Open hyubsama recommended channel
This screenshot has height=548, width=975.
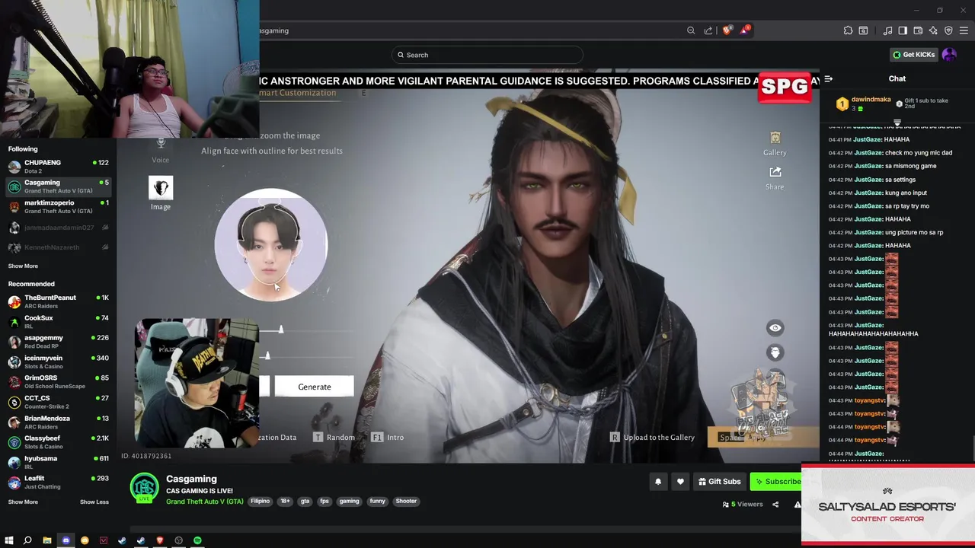pyautogui.click(x=58, y=462)
